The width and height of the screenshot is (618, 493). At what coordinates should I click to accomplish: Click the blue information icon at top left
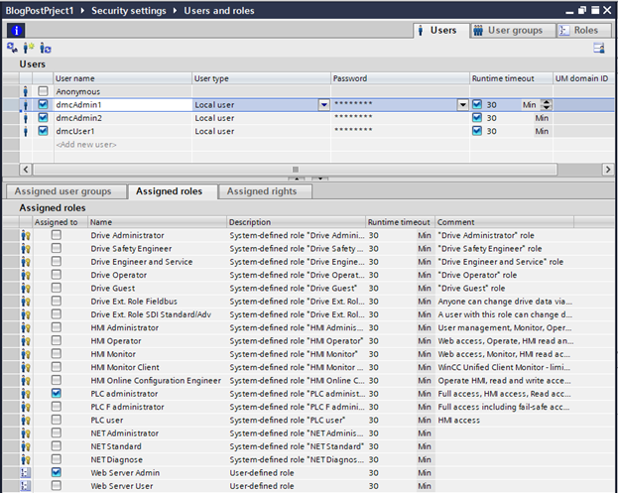(x=15, y=30)
